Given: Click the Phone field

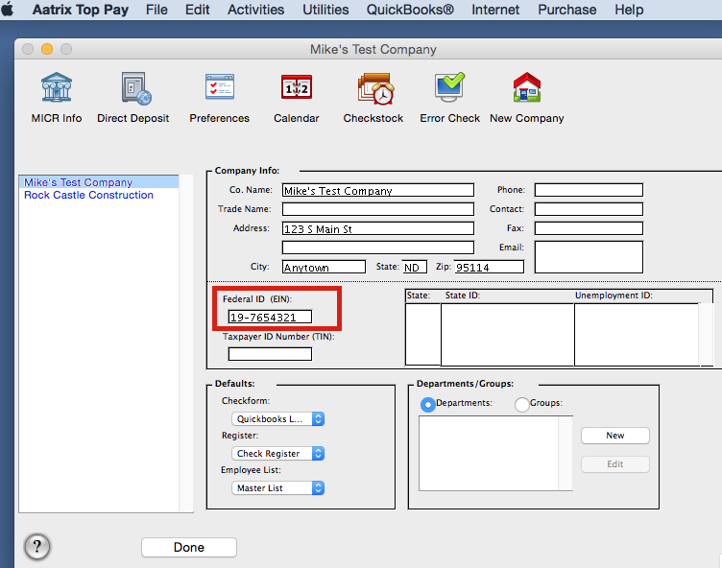Looking at the screenshot, I should tap(589, 190).
